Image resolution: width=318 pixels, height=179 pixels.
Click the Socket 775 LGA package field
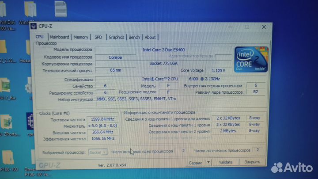[x=163, y=64]
